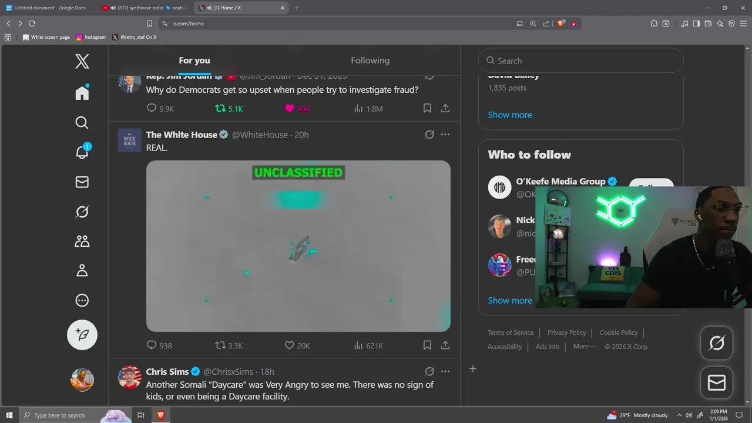Go to Home in X sidebar

click(82, 93)
